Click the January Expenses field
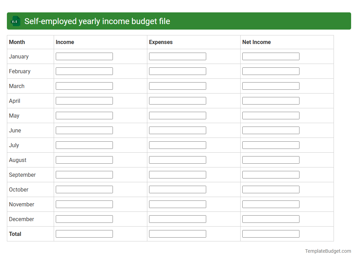Image resolution: width=358 pixels, height=261 pixels. click(177, 56)
